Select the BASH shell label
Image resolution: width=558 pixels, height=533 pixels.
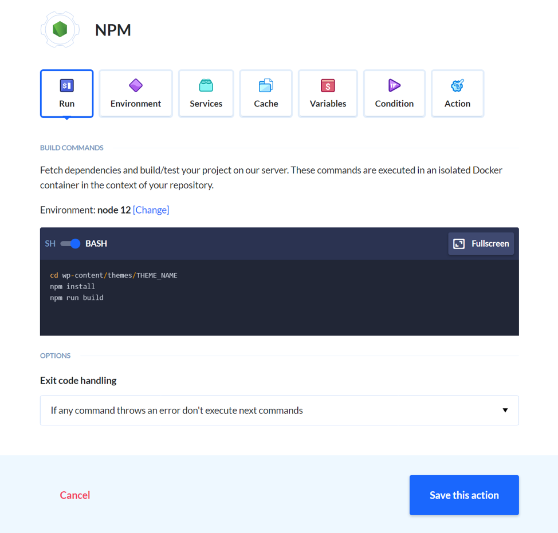[x=96, y=244]
